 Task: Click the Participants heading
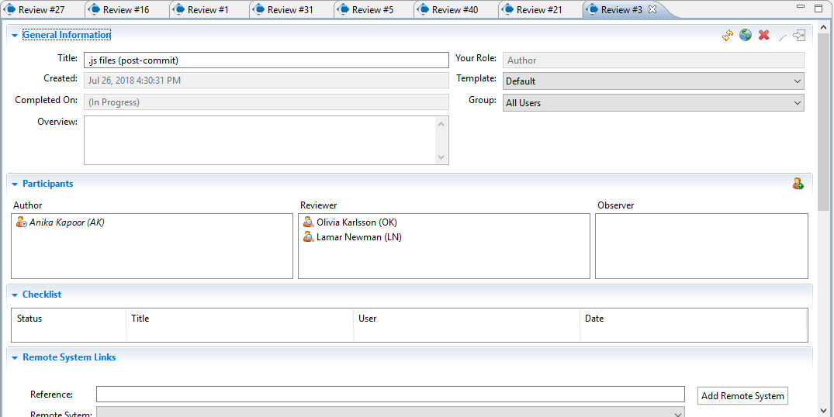coord(48,184)
